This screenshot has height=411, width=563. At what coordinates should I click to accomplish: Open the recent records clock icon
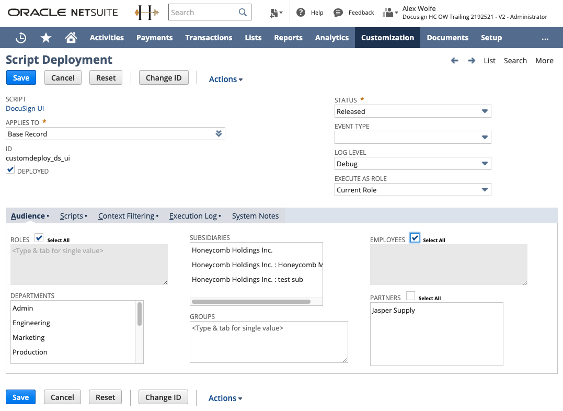click(21, 37)
